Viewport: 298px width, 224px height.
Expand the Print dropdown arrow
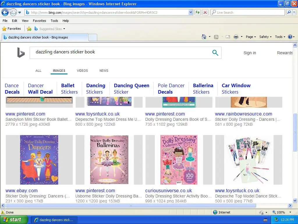[x=242, y=37]
